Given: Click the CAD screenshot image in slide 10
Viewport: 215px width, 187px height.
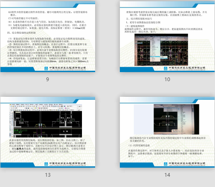Looking at the screenshot, I should 161,50.
